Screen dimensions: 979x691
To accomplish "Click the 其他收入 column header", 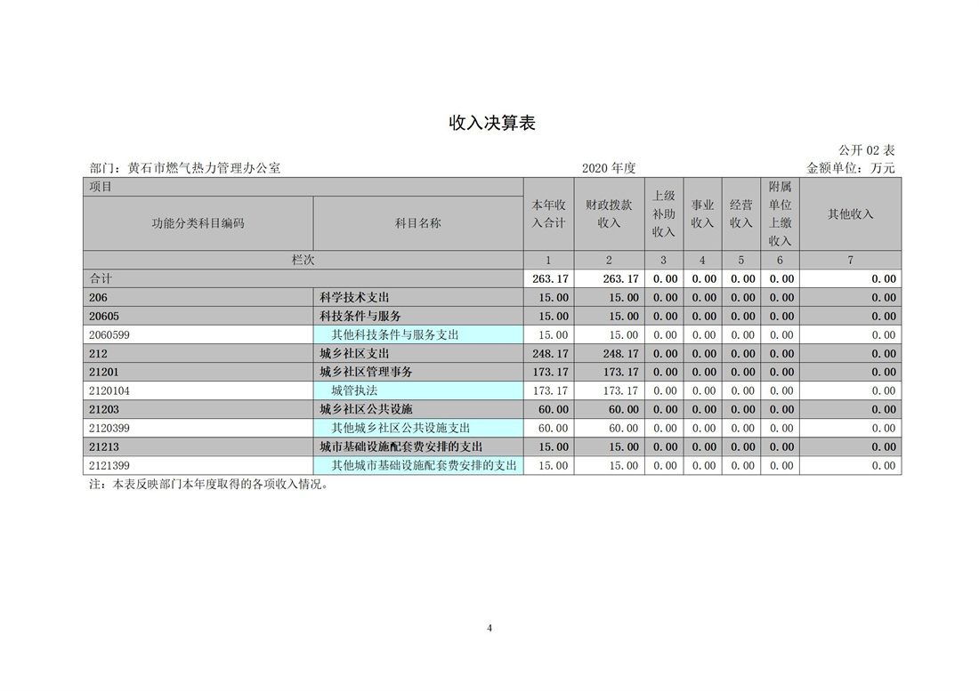I will pyautogui.click(x=850, y=214).
